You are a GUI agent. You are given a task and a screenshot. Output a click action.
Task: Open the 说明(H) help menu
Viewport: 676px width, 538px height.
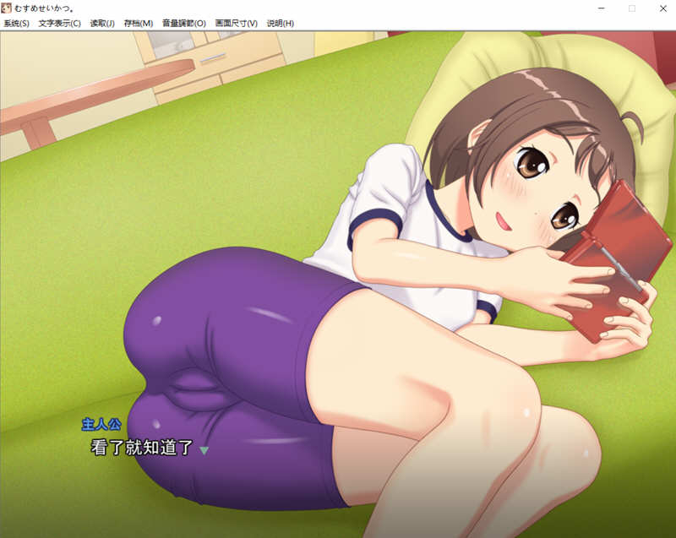279,23
